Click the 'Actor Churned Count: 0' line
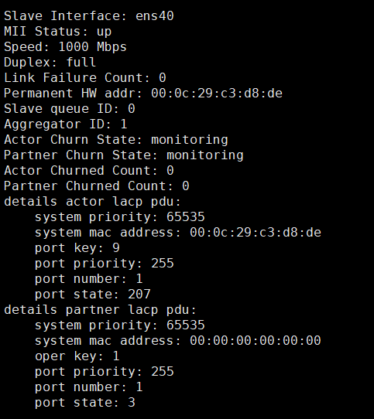This screenshot has width=374, height=419. click(x=89, y=171)
